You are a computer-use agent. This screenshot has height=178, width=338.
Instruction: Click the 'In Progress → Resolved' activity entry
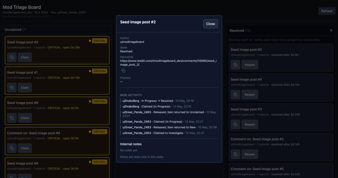pos(158,101)
